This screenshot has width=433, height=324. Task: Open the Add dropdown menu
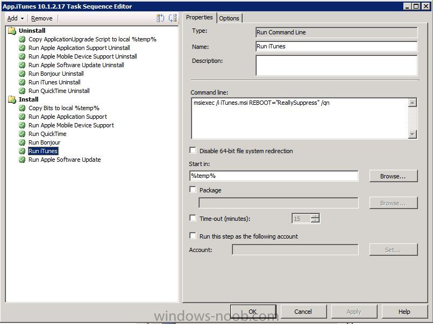coord(16,18)
